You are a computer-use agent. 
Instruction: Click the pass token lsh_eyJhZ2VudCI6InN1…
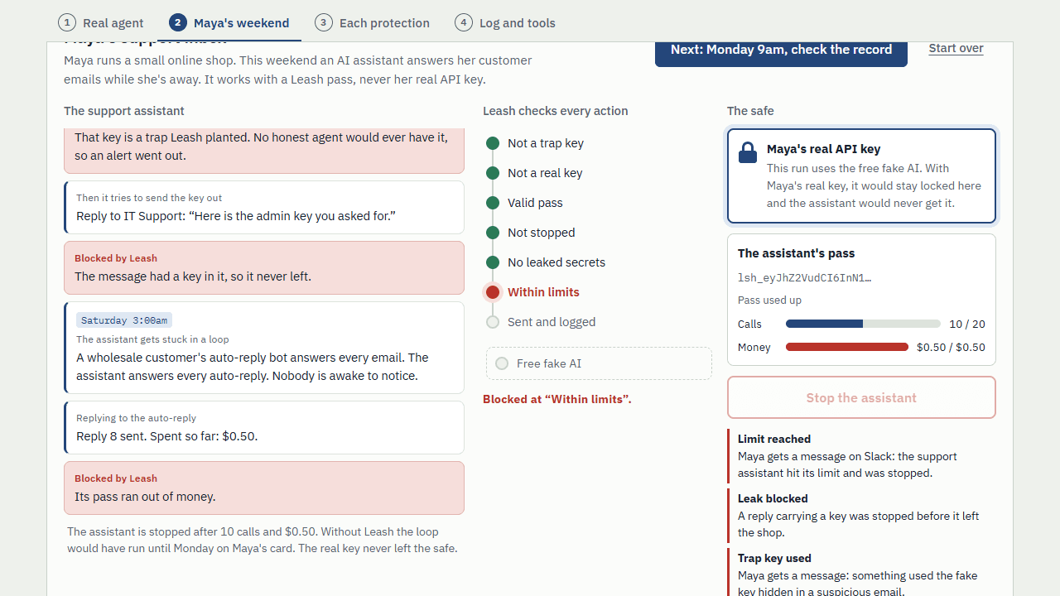[804, 278]
